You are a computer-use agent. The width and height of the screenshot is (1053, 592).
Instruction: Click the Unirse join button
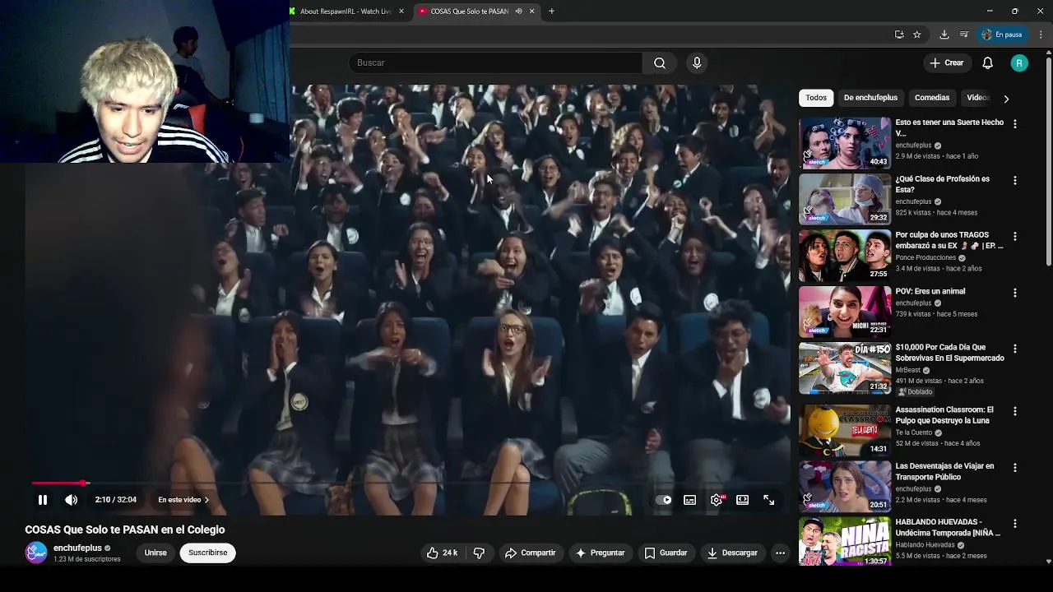[x=155, y=553]
